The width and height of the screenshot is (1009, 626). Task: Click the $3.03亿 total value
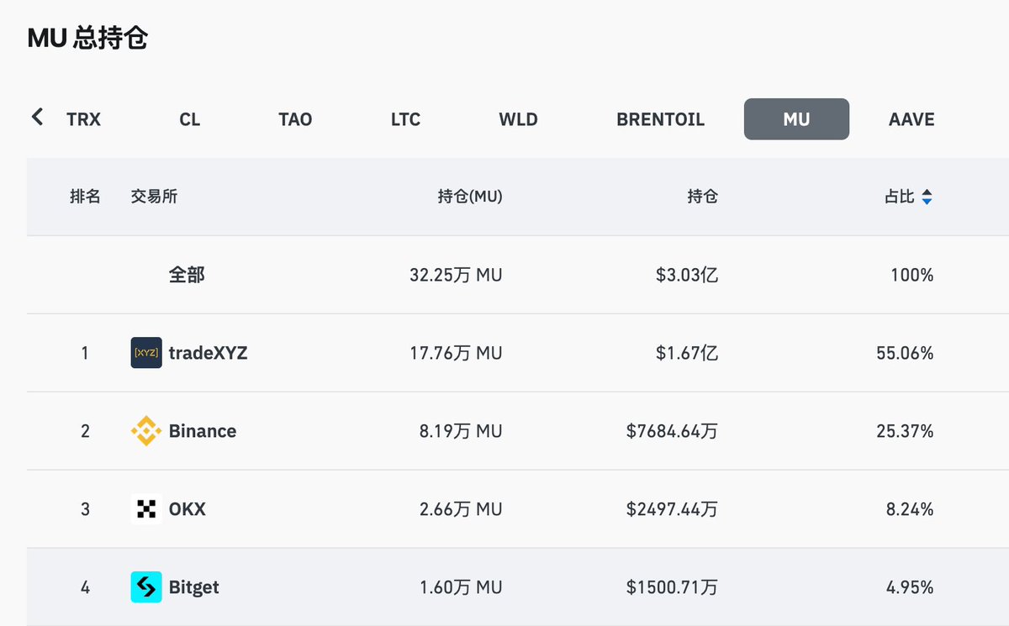(687, 275)
